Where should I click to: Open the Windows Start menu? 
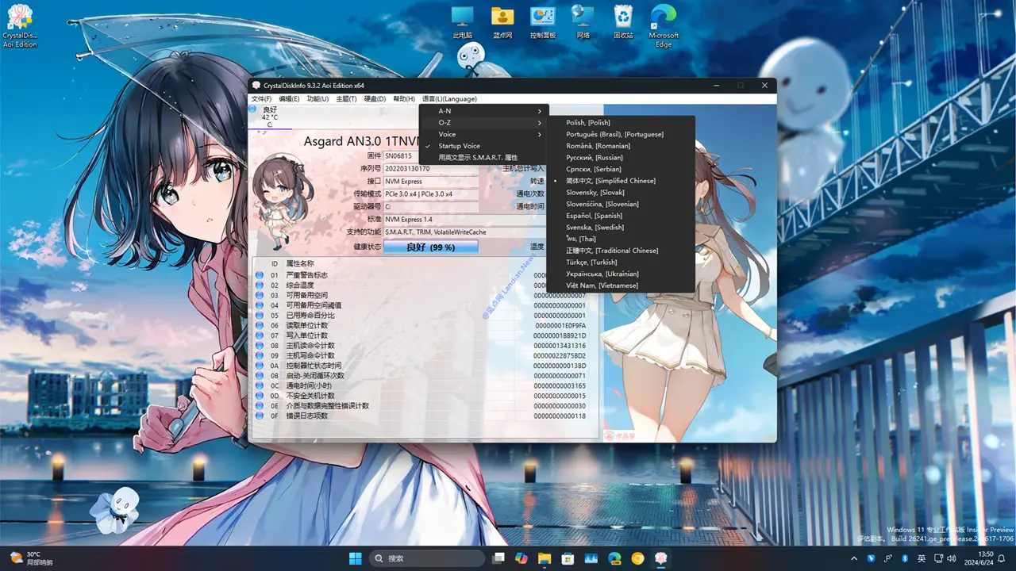[x=355, y=558]
